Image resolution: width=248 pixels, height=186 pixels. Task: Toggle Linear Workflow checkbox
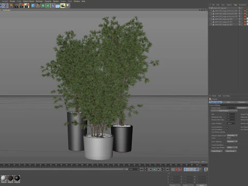pyautogui.click(x=228, y=145)
